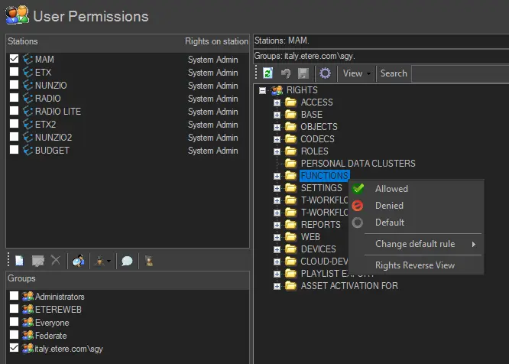This screenshot has height=364, width=509.
Task: Click the undo arrow icon
Action: click(x=286, y=73)
